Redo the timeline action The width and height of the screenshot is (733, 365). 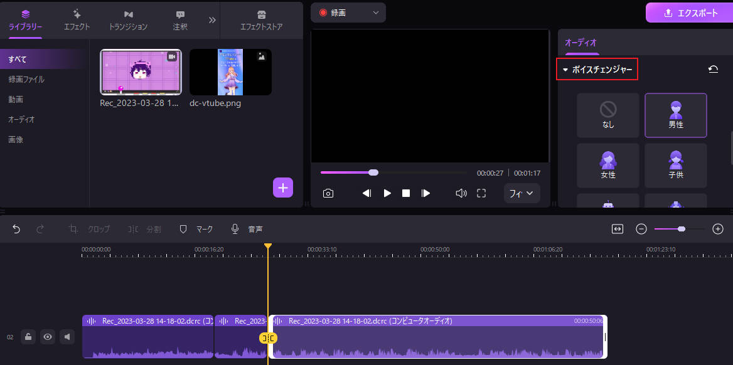pos(40,229)
